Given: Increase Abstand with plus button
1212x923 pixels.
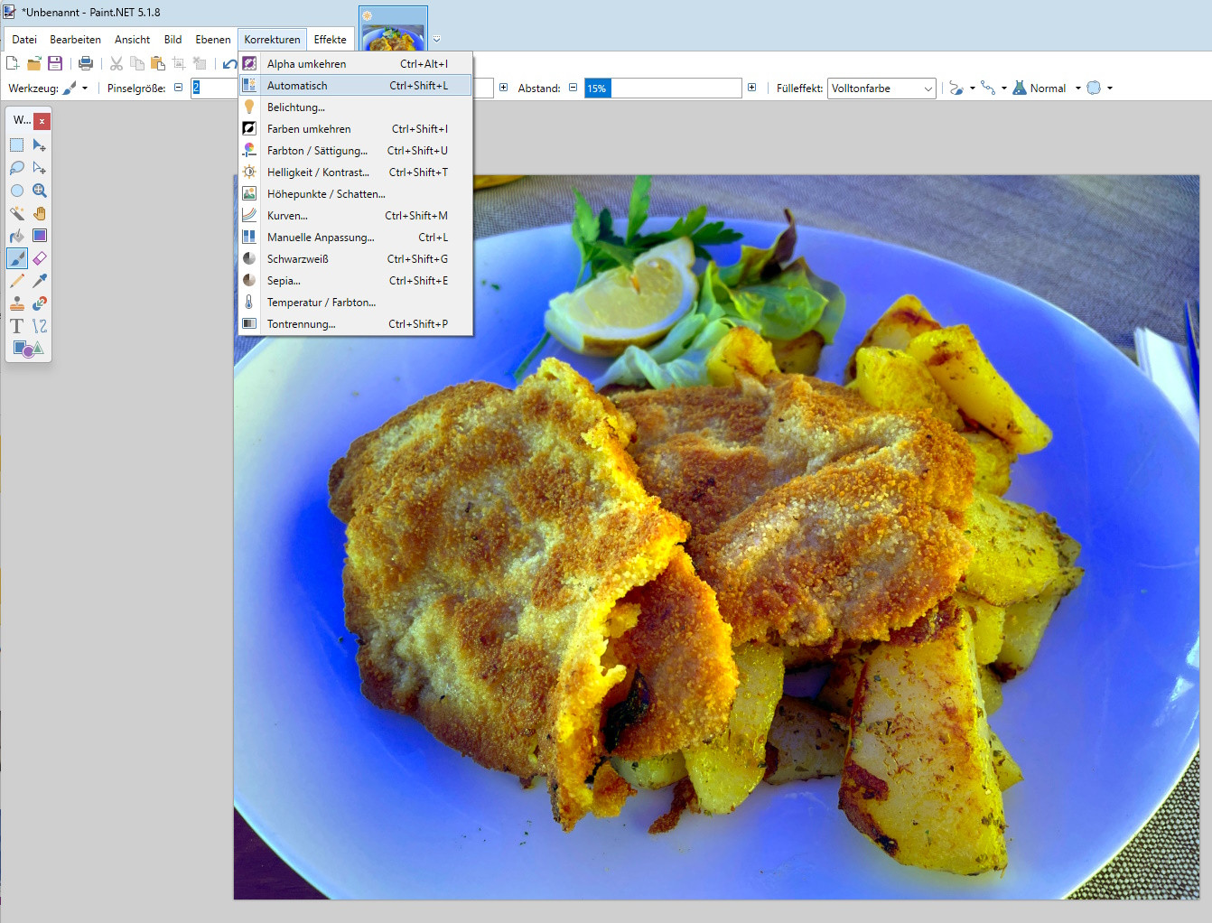Looking at the screenshot, I should click(x=751, y=88).
